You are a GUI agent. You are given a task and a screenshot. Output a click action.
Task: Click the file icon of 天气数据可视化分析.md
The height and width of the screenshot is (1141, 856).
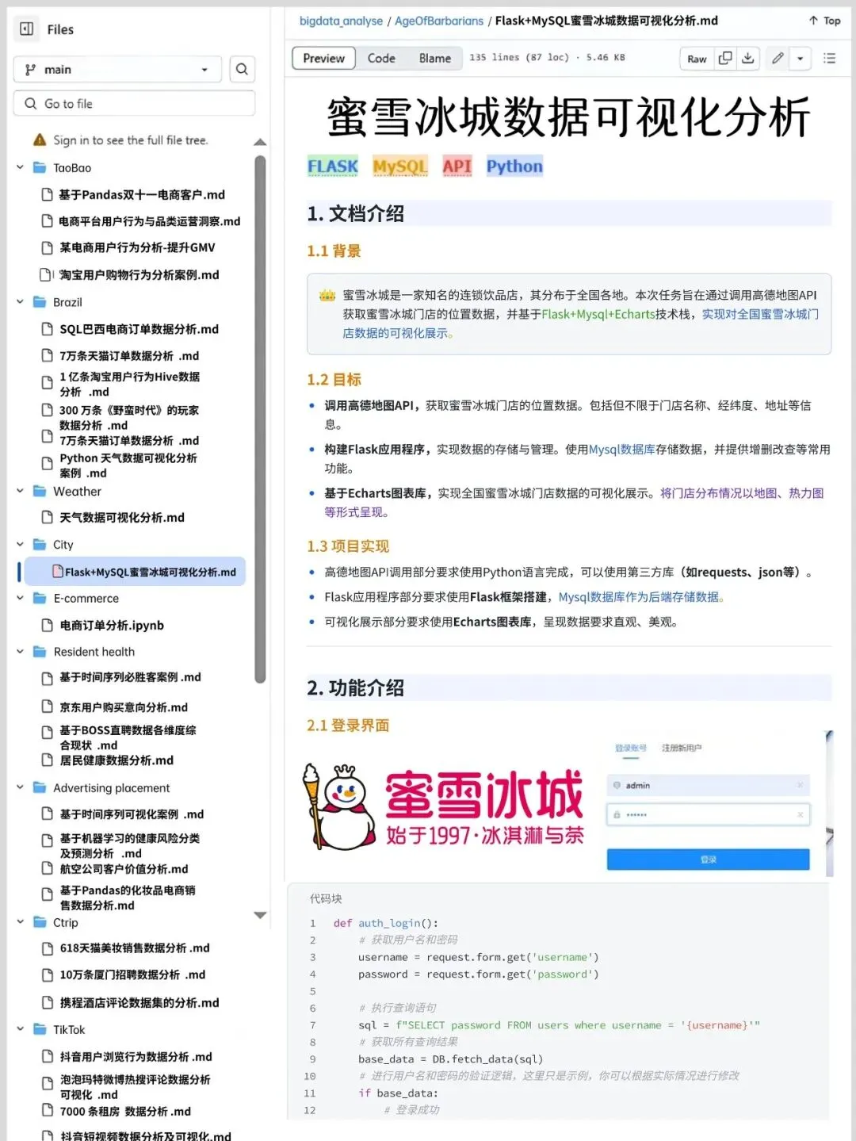click(48, 518)
